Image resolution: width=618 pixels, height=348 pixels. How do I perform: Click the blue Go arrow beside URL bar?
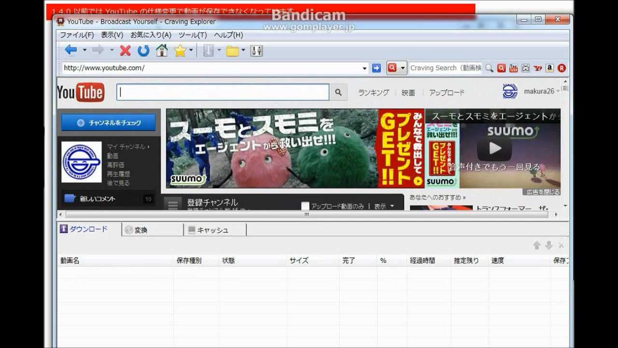pyautogui.click(x=377, y=68)
